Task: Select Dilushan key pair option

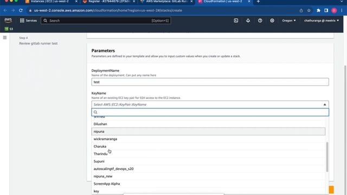Action: (208, 124)
